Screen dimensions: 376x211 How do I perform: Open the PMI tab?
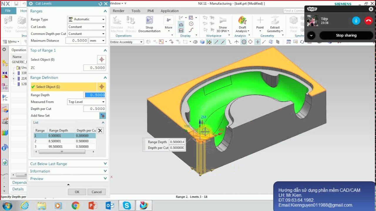[150, 11]
